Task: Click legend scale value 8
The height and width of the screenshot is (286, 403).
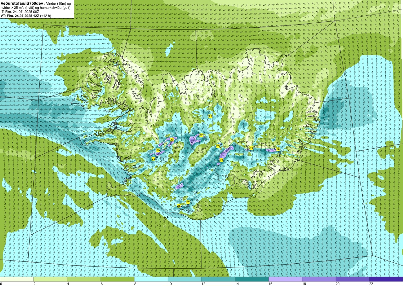Action: click(135, 284)
